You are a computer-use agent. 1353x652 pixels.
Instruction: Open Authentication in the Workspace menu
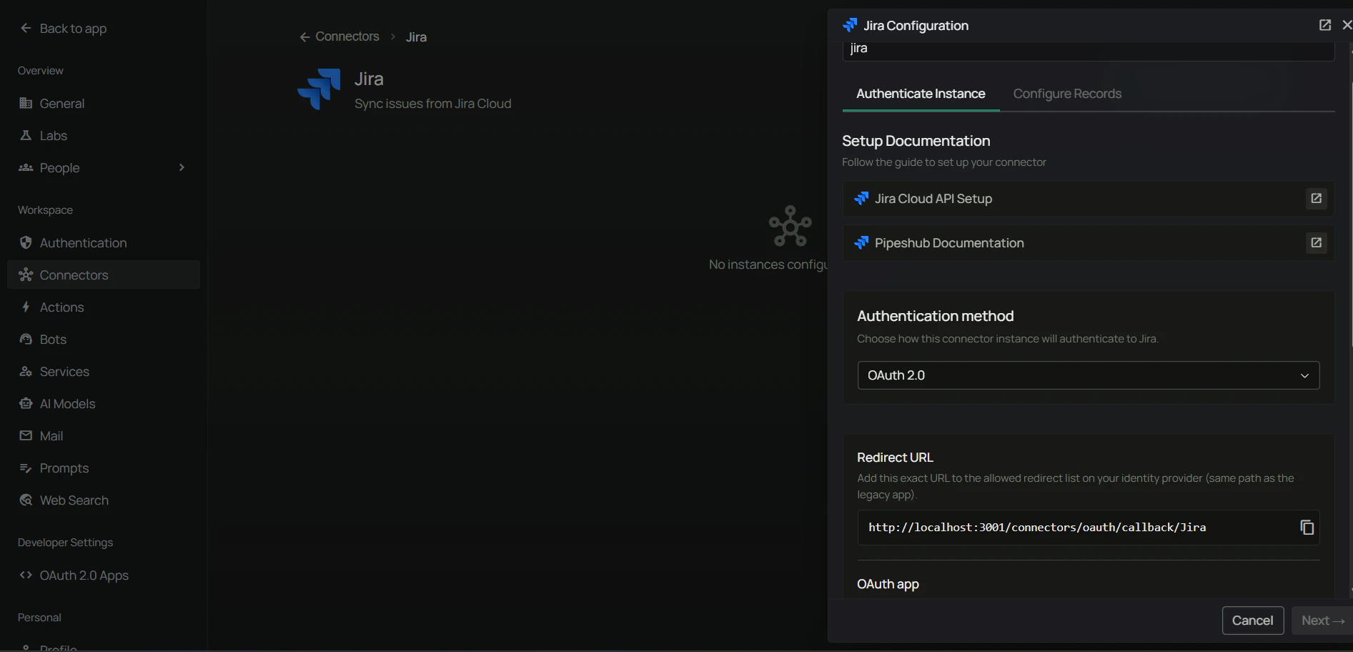pos(104,242)
